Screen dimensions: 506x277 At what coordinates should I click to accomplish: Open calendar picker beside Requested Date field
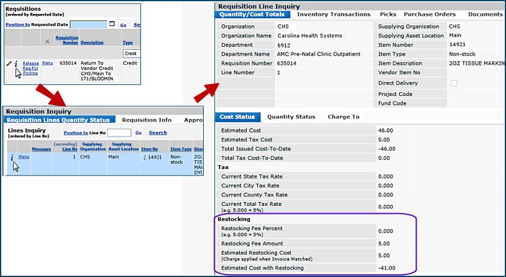point(111,24)
